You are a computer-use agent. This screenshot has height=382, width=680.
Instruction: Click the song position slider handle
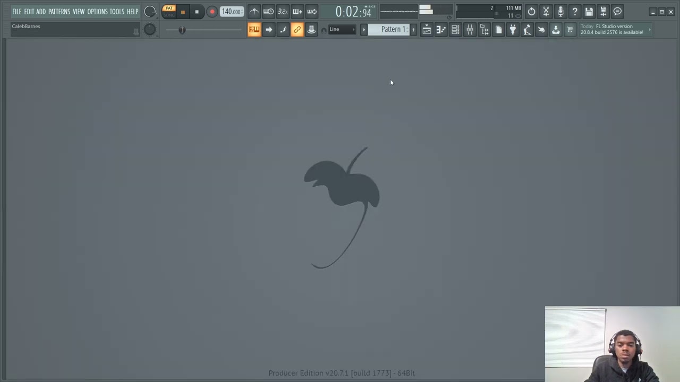pos(182,30)
